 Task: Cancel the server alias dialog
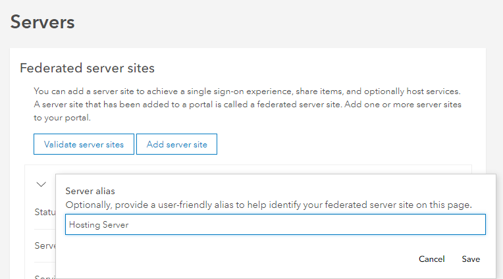click(431, 259)
